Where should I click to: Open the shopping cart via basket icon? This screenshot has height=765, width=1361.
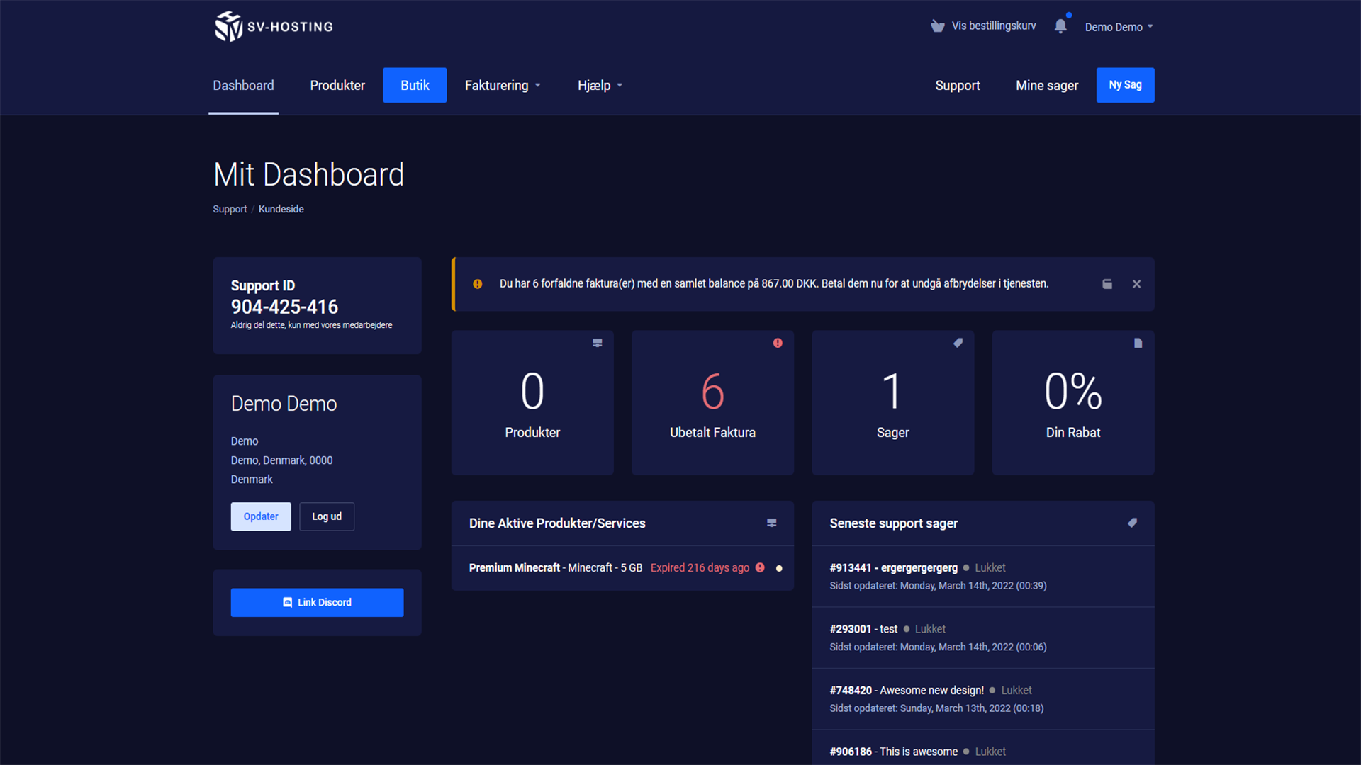pyautogui.click(x=937, y=25)
